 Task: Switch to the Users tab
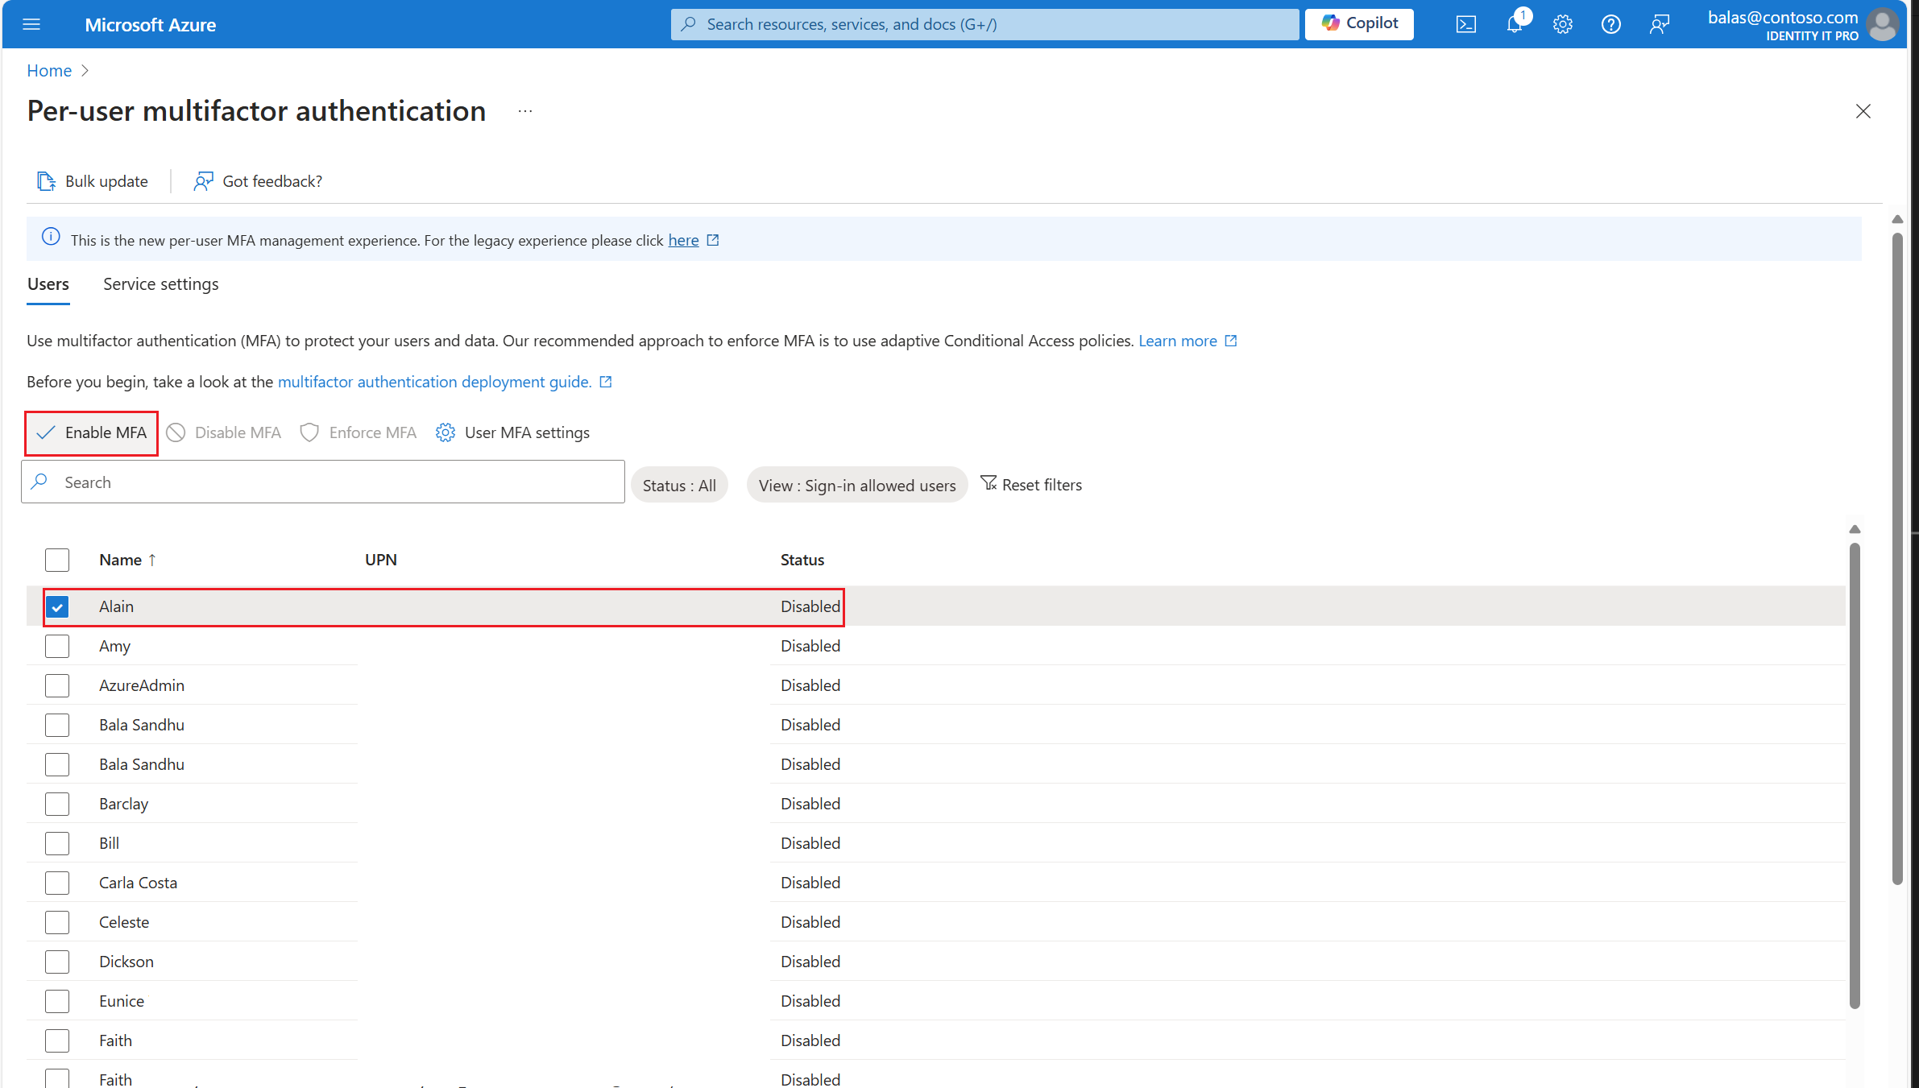click(x=49, y=283)
